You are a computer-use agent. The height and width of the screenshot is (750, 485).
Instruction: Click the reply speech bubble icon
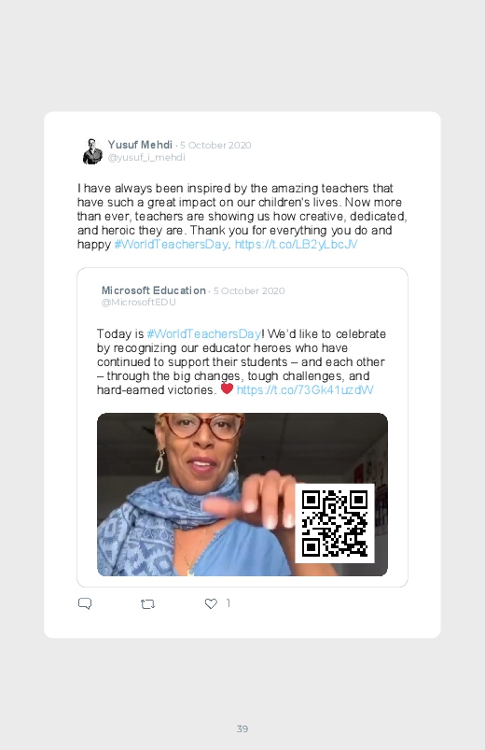point(85,603)
